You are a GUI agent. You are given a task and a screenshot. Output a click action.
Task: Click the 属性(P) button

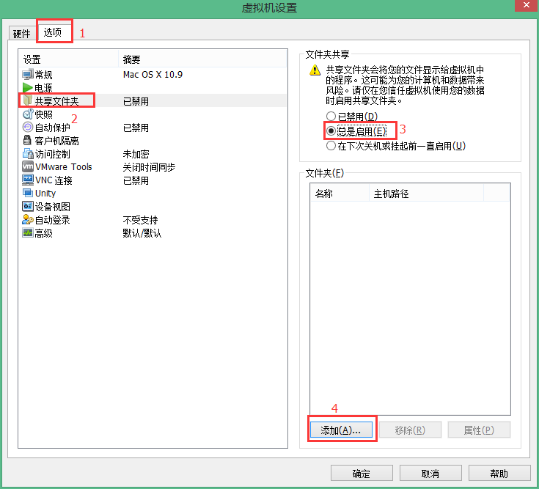coord(479,430)
